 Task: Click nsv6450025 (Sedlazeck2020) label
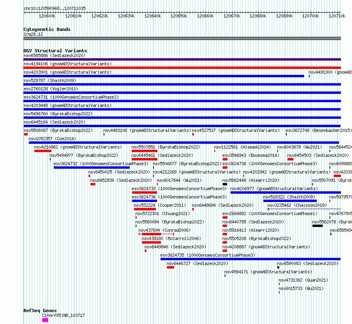click(x=119, y=172)
